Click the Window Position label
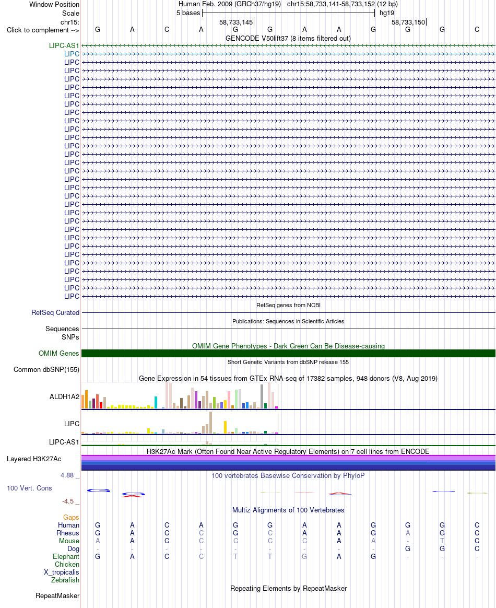 pyautogui.click(x=54, y=5)
